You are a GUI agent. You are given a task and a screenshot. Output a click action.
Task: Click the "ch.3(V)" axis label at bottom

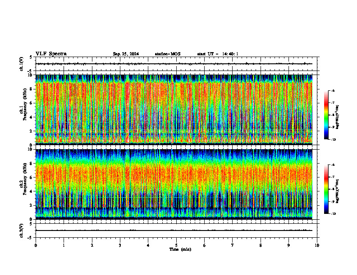pos(22,231)
